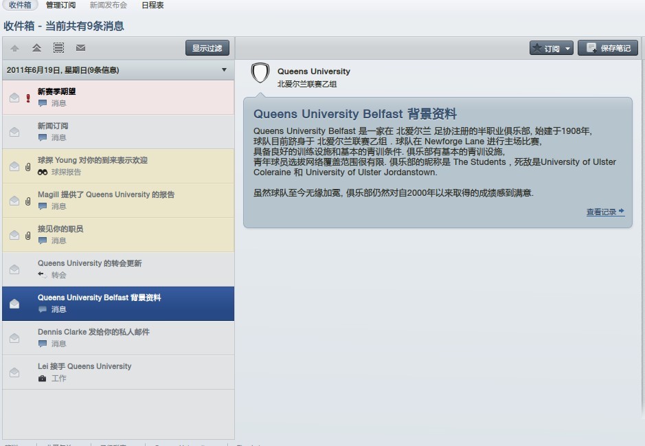Click 显示过滤 button
Image resolution: width=645 pixels, height=446 pixels.
(207, 47)
